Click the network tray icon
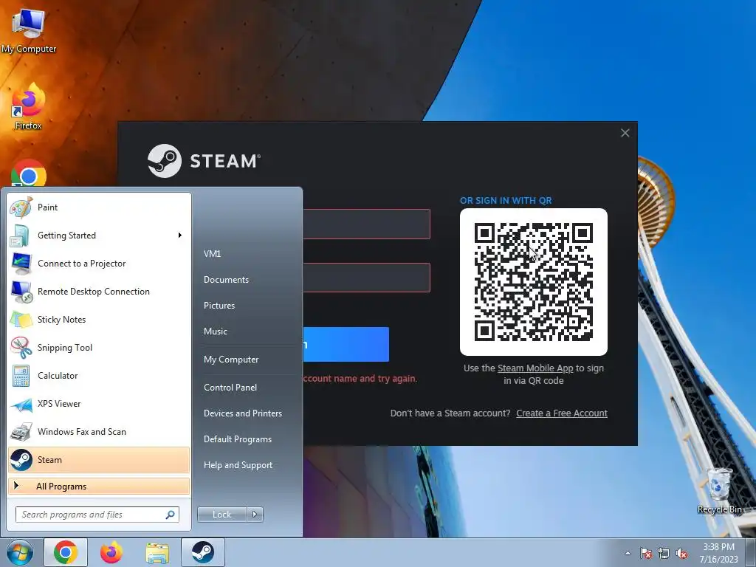This screenshot has width=756, height=567. (x=664, y=553)
